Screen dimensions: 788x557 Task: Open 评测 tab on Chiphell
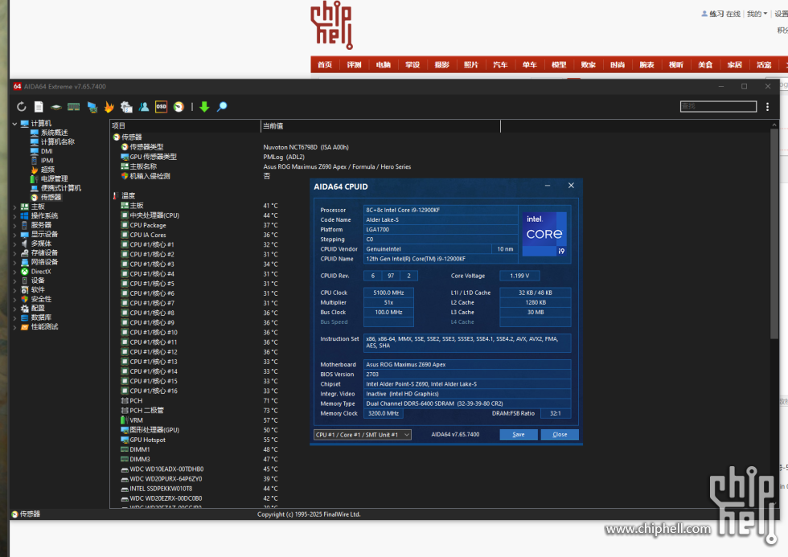pyautogui.click(x=354, y=65)
